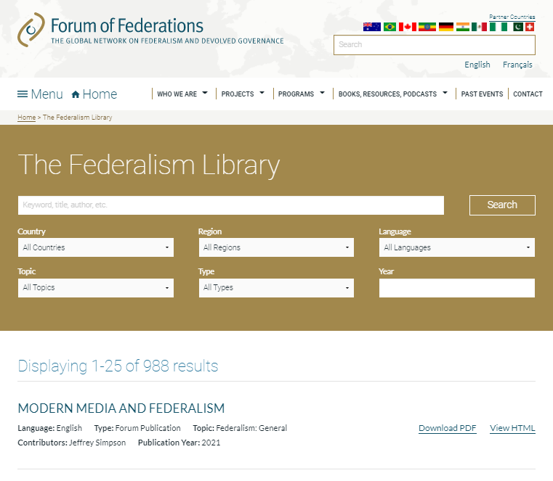Click the Pakistan flag icon
Screen dimensions: 553x481
click(517, 27)
